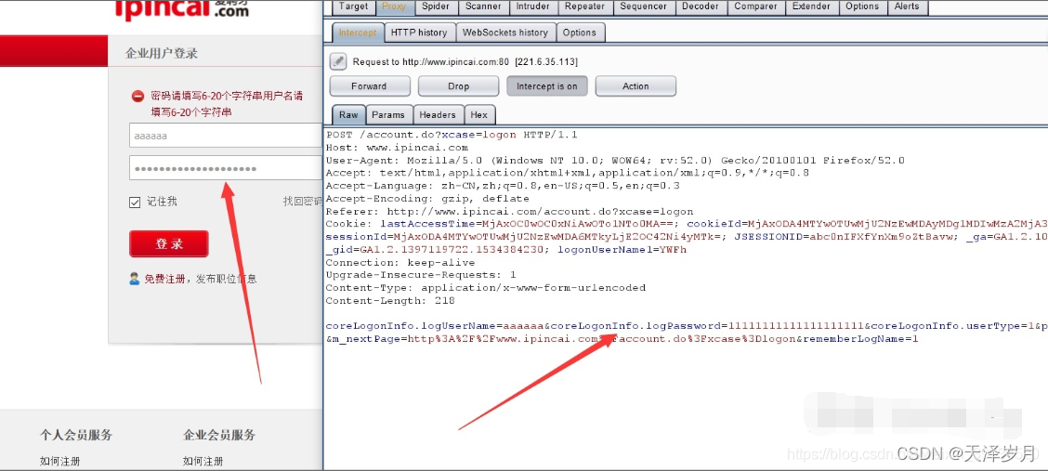
Task: Click the ipincai.com logo
Action: pos(180,10)
